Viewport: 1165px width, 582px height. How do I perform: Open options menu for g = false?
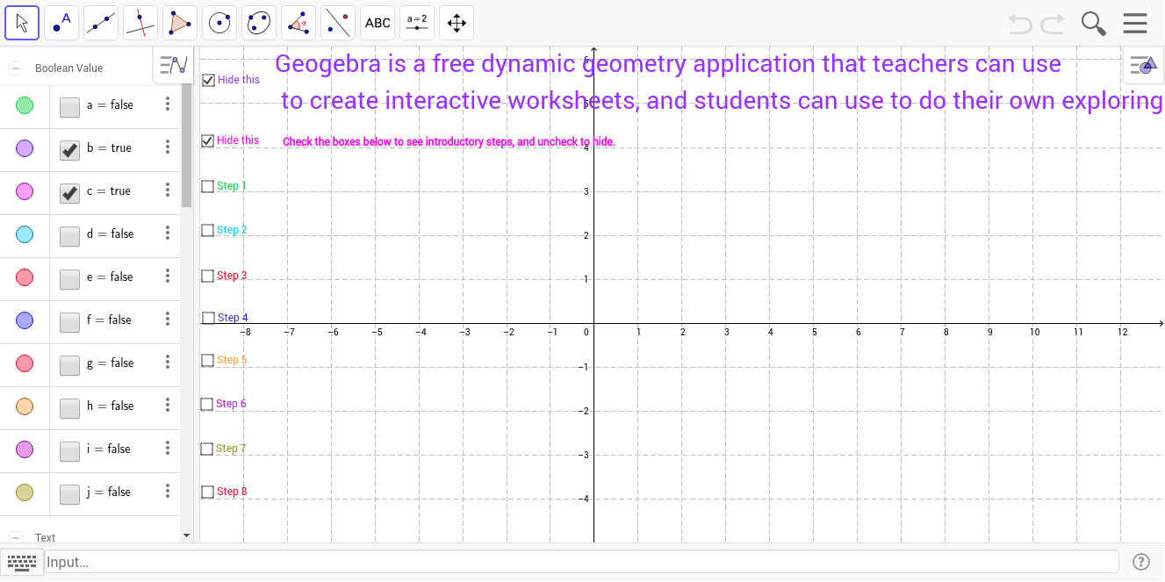tap(168, 363)
